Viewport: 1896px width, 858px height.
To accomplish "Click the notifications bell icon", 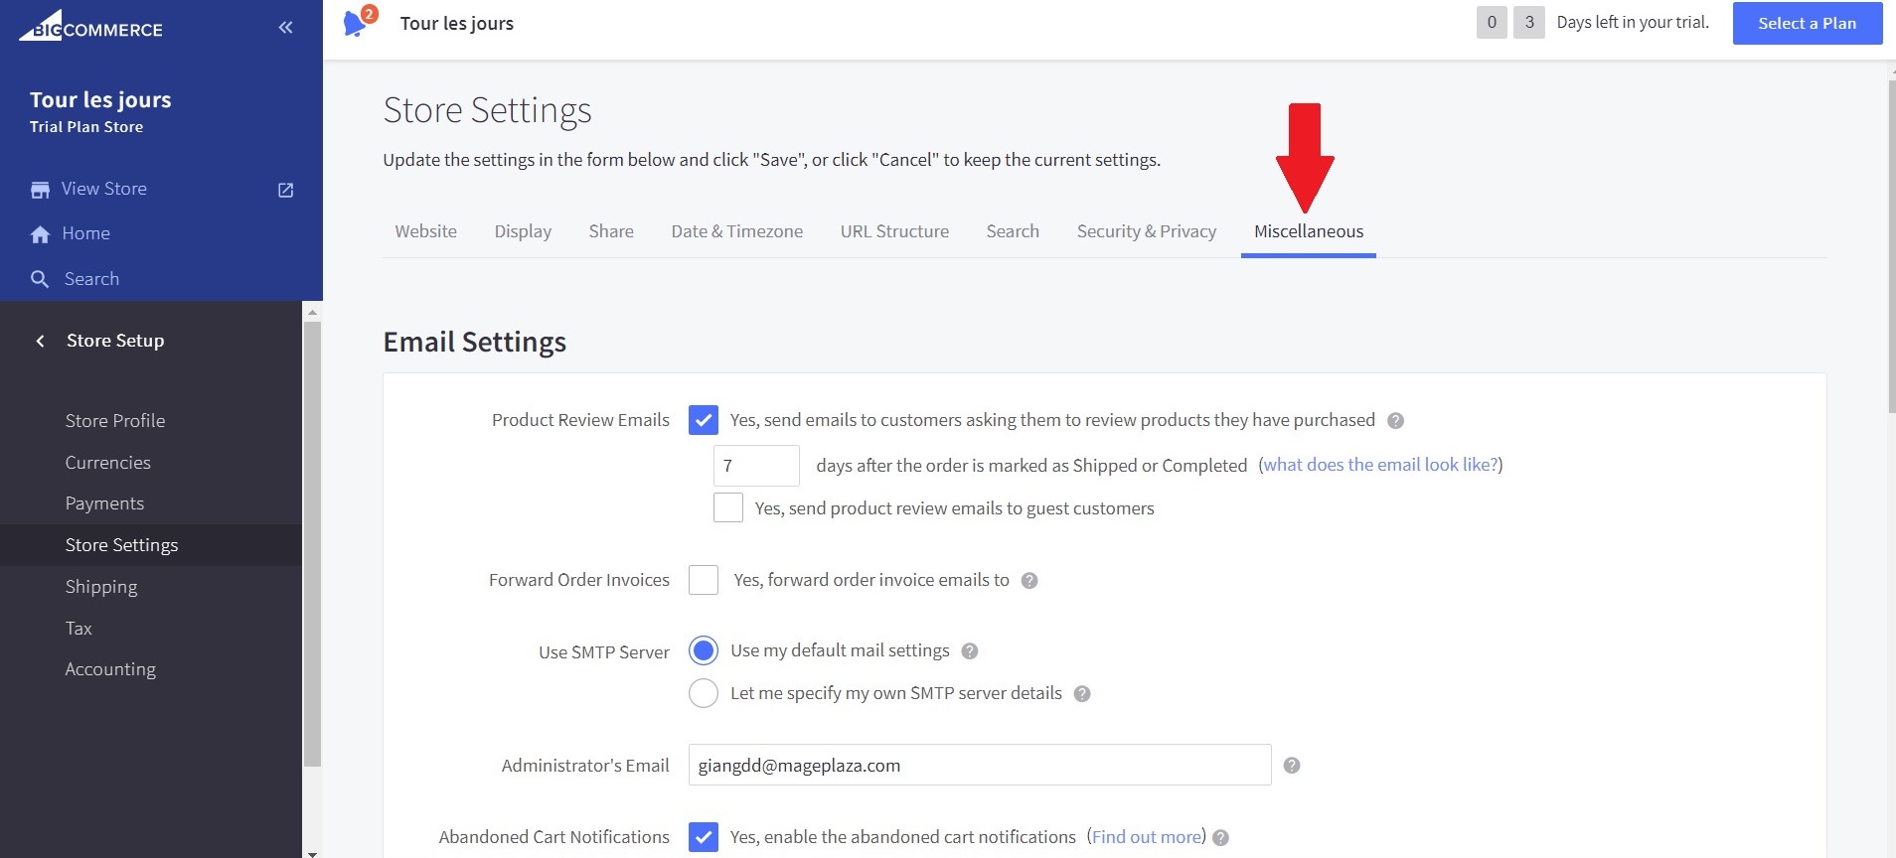I will click(354, 24).
